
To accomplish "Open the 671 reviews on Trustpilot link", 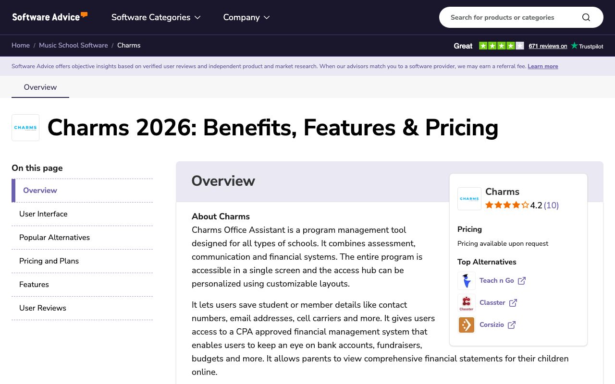I will point(548,46).
